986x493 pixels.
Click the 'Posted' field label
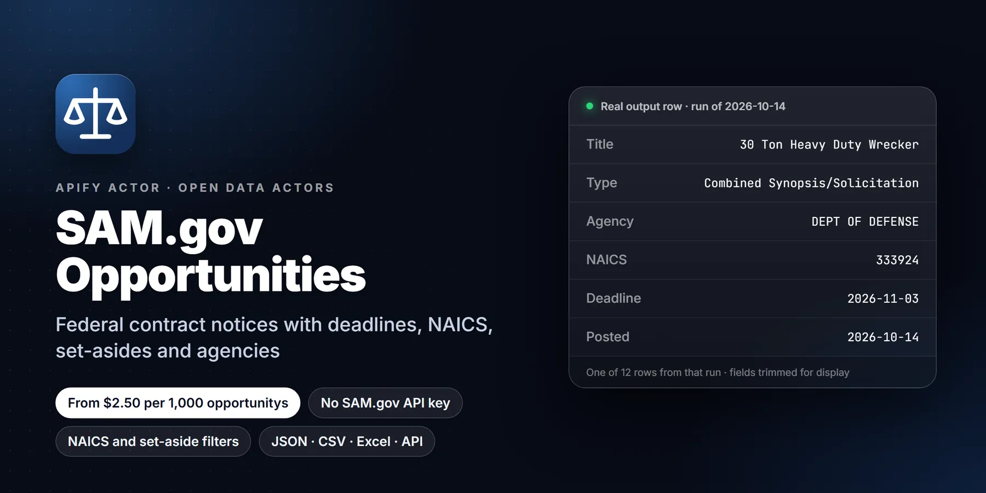coord(607,337)
